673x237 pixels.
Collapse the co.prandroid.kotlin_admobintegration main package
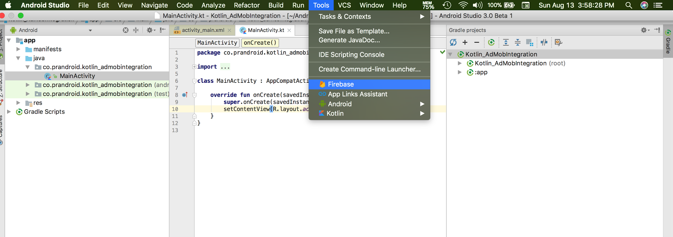point(27,67)
